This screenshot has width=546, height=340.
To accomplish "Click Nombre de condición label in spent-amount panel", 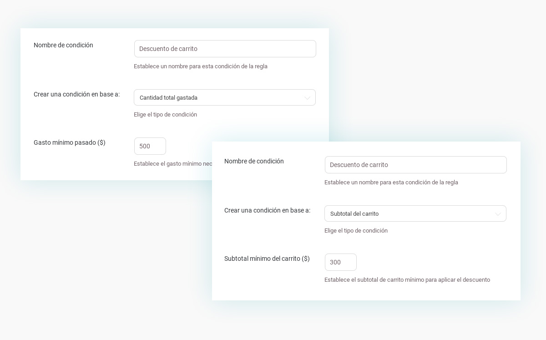I will click(x=63, y=45).
